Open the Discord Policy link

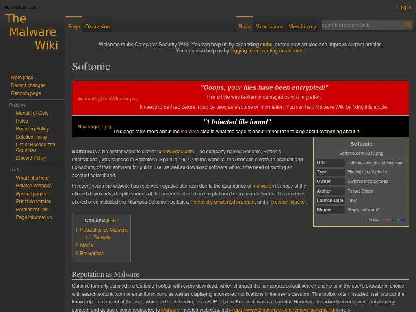pos(31,158)
